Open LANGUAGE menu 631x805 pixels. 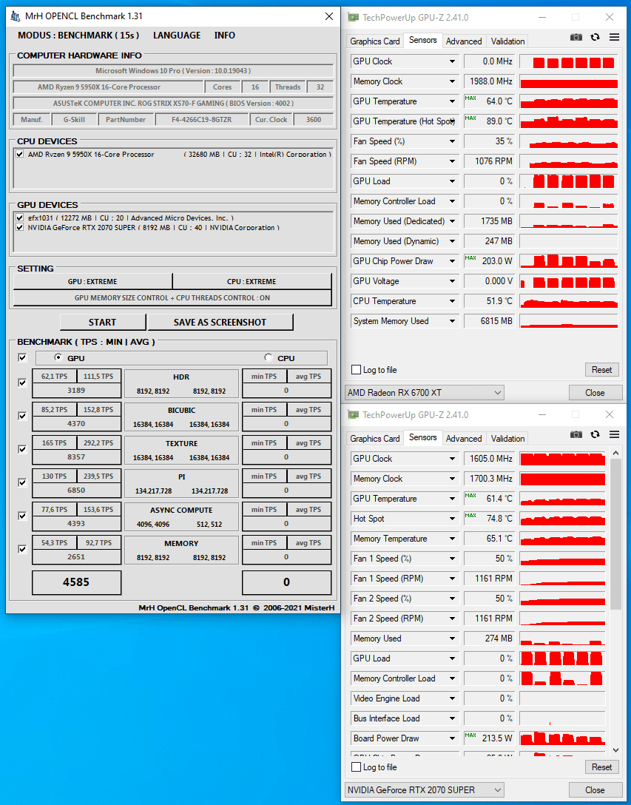177,36
